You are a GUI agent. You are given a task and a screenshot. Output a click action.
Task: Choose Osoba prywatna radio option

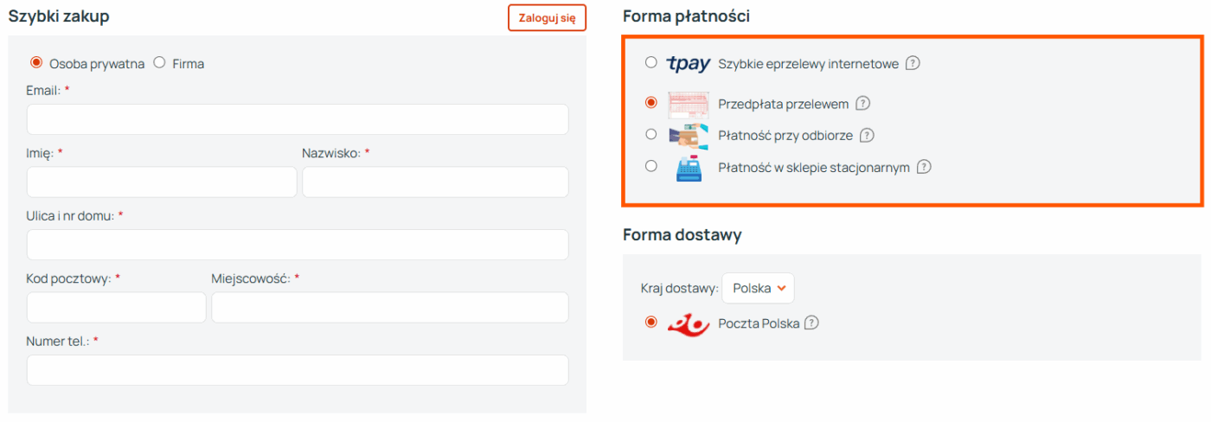(x=36, y=62)
